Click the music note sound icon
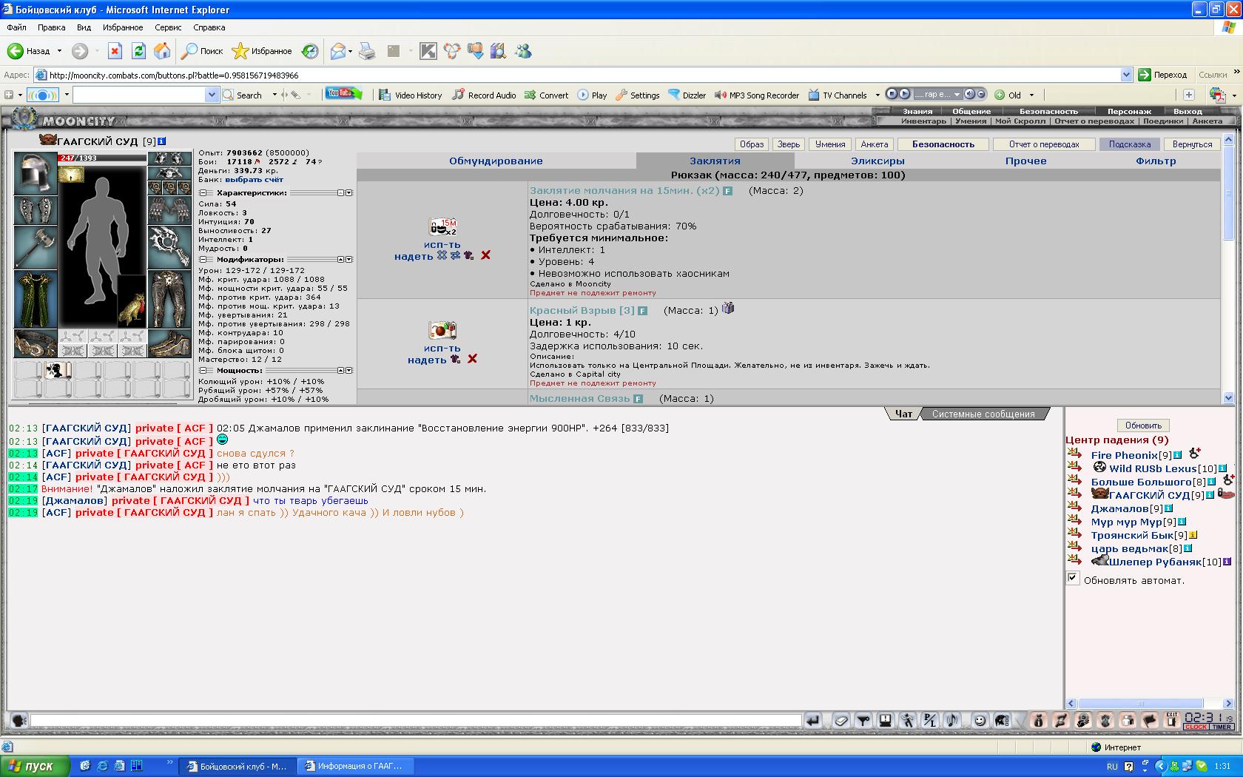Viewport: 1243px width, 777px height. coord(951,720)
